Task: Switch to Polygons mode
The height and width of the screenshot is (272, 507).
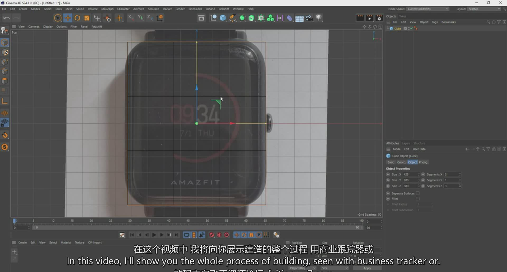Action: click(5, 81)
